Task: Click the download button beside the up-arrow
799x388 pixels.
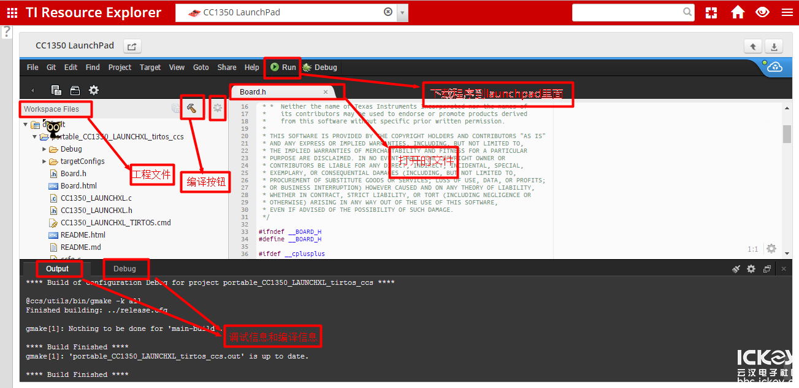Action: pos(774,47)
